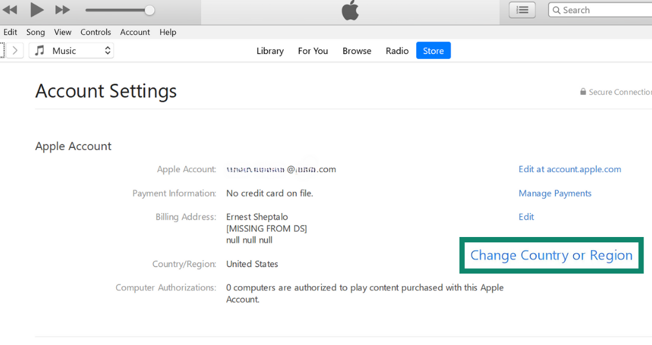Click Edit at account.apple.com link
Viewport: 652px width, 345px height.
click(x=570, y=169)
